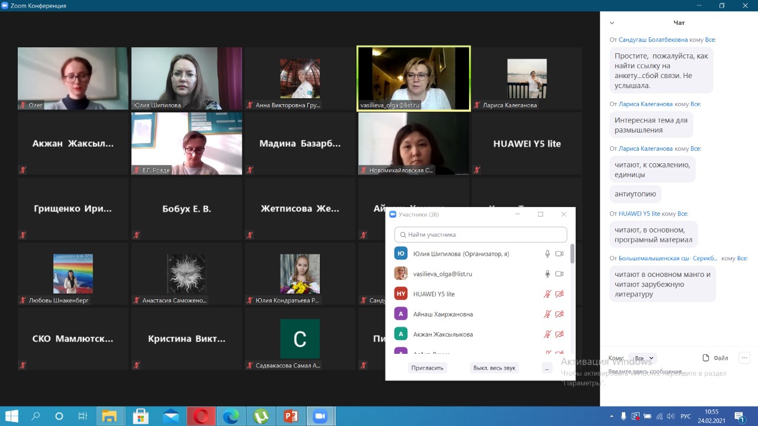
Task: Select the Новомихайловская video tile
Action: pyautogui.click(x=413, y=143)
